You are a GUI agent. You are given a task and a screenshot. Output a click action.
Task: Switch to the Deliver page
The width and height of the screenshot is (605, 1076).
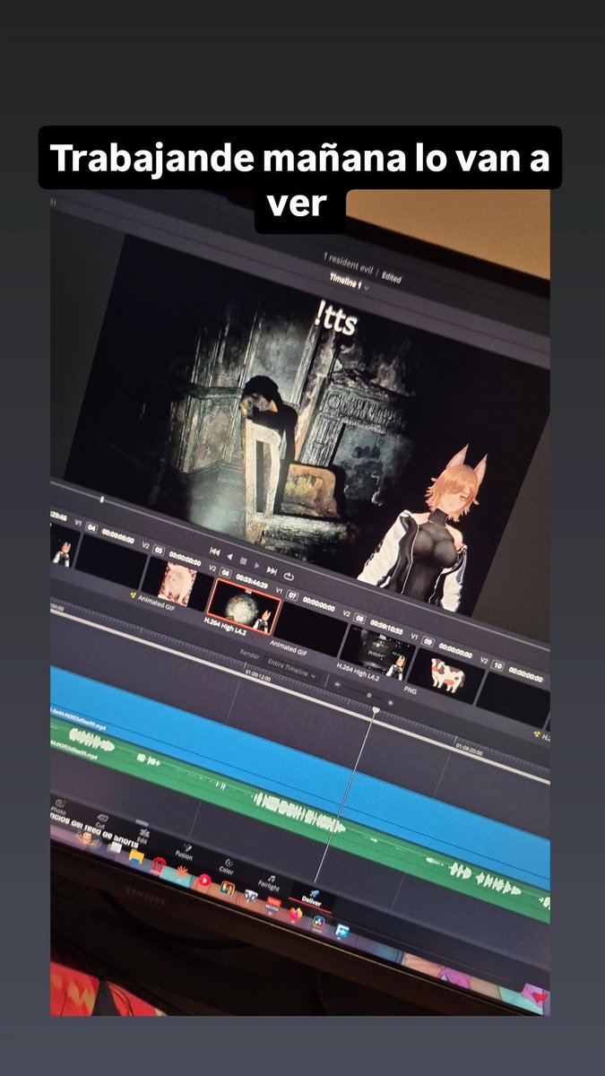click(311, 899)
